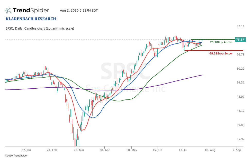Click the KLARENBACH RESEARCH heading

pos(31,19)
